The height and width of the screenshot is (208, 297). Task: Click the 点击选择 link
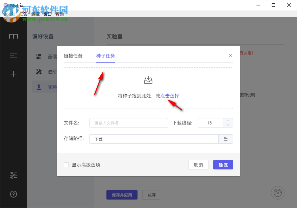click(170, 96)
